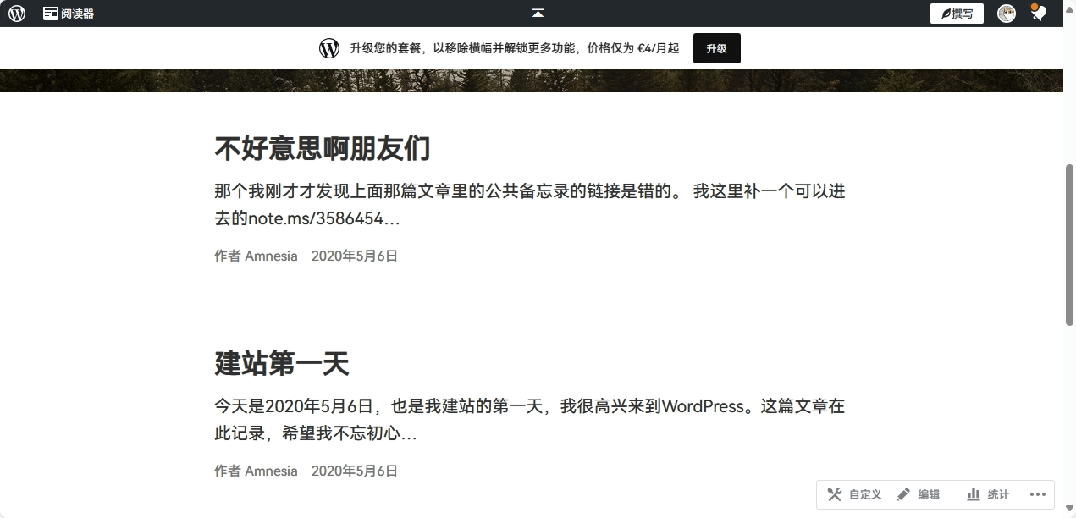Click the 撰写 (Write) button

(957, 14)
